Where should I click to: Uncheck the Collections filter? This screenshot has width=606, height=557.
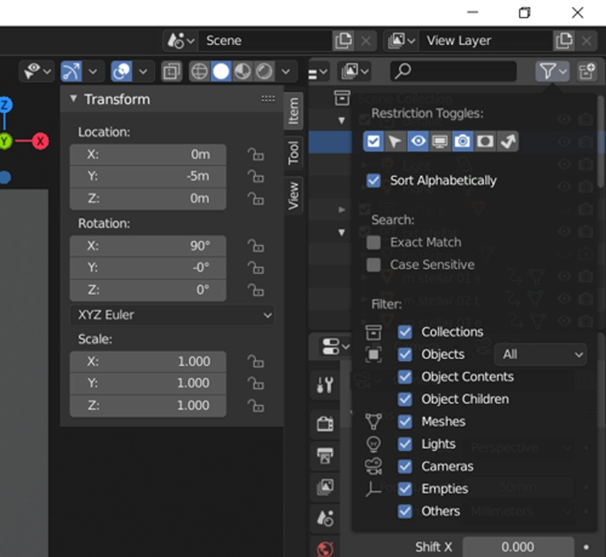[x=405, y=332]
